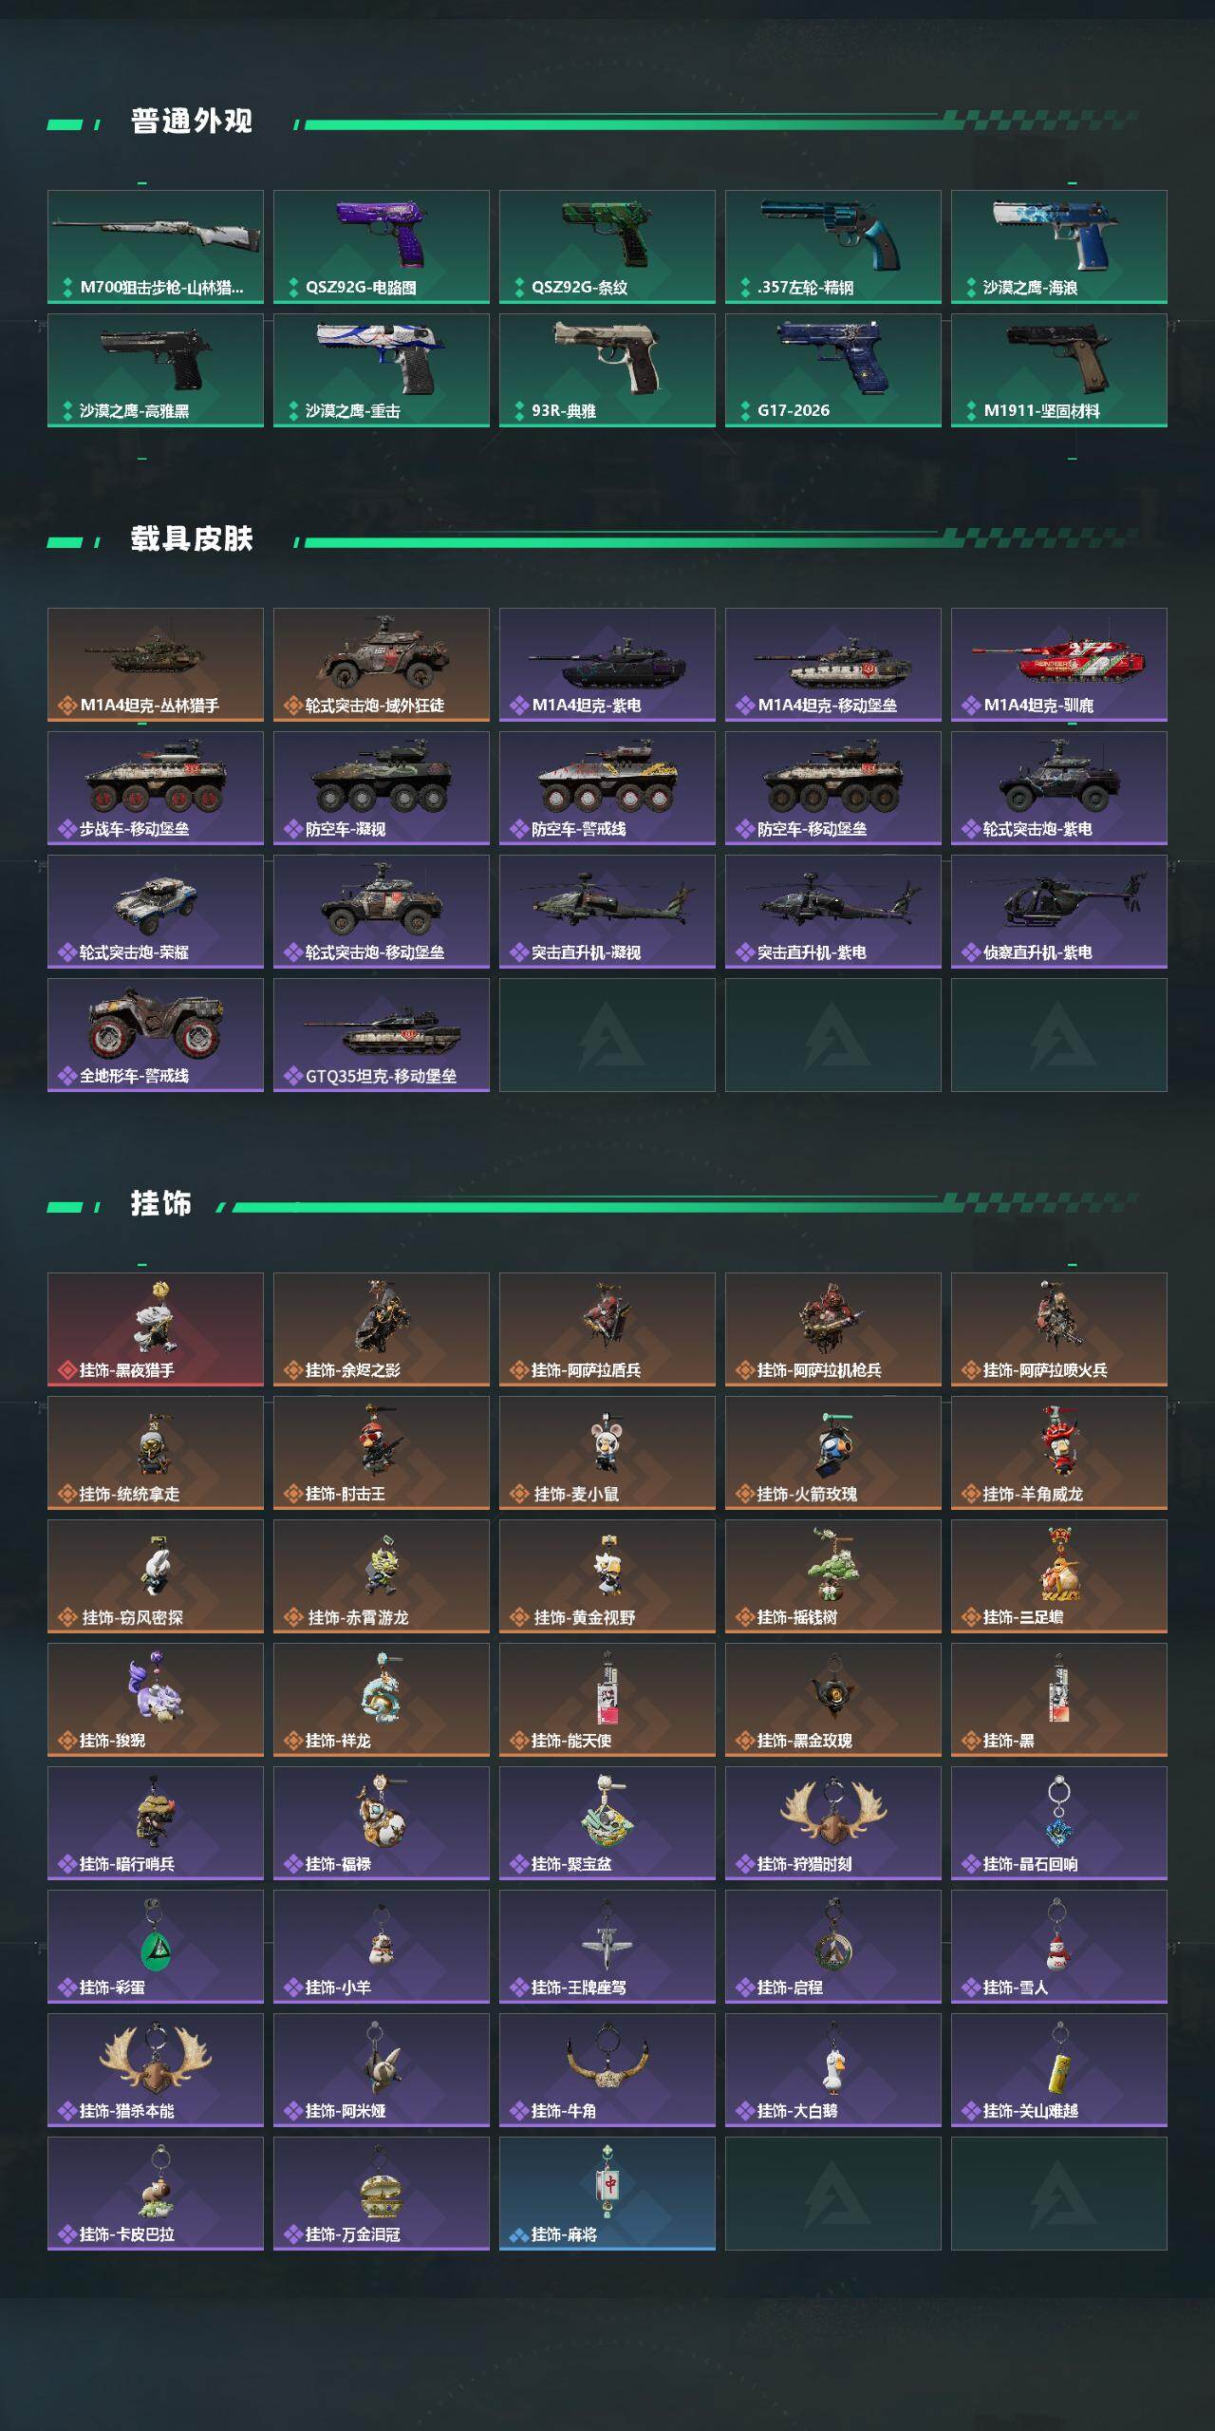Select the 挂饰-黑夜猎手 red charm
This screenshot has width=1215, height=2431.
(x=156, y=1329)
